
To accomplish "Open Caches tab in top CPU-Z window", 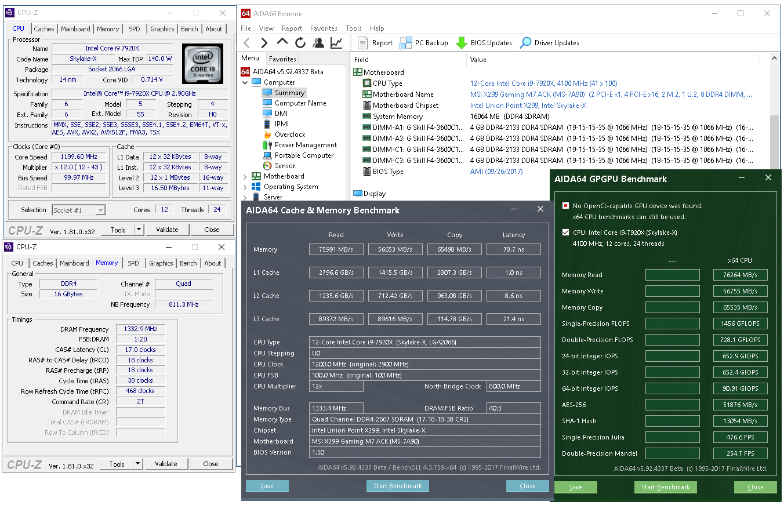I will pyautogui.click(x=43, y=29).
